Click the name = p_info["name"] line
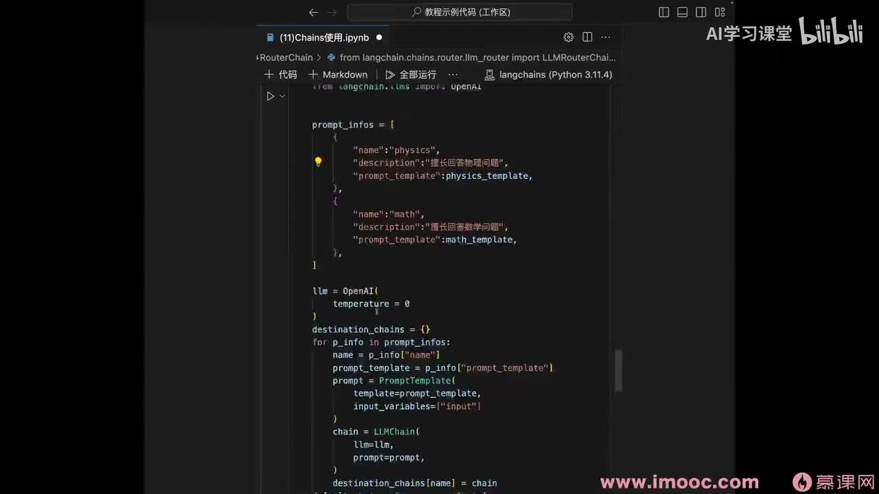The image size is (879, 494). tap(387, 355)
